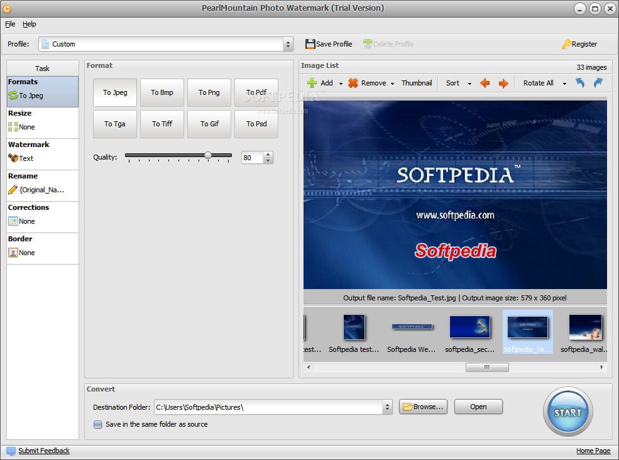Expand the Rotate All dropdown arrow
This screenshot has height=460, width=619.
click(564, 84)
